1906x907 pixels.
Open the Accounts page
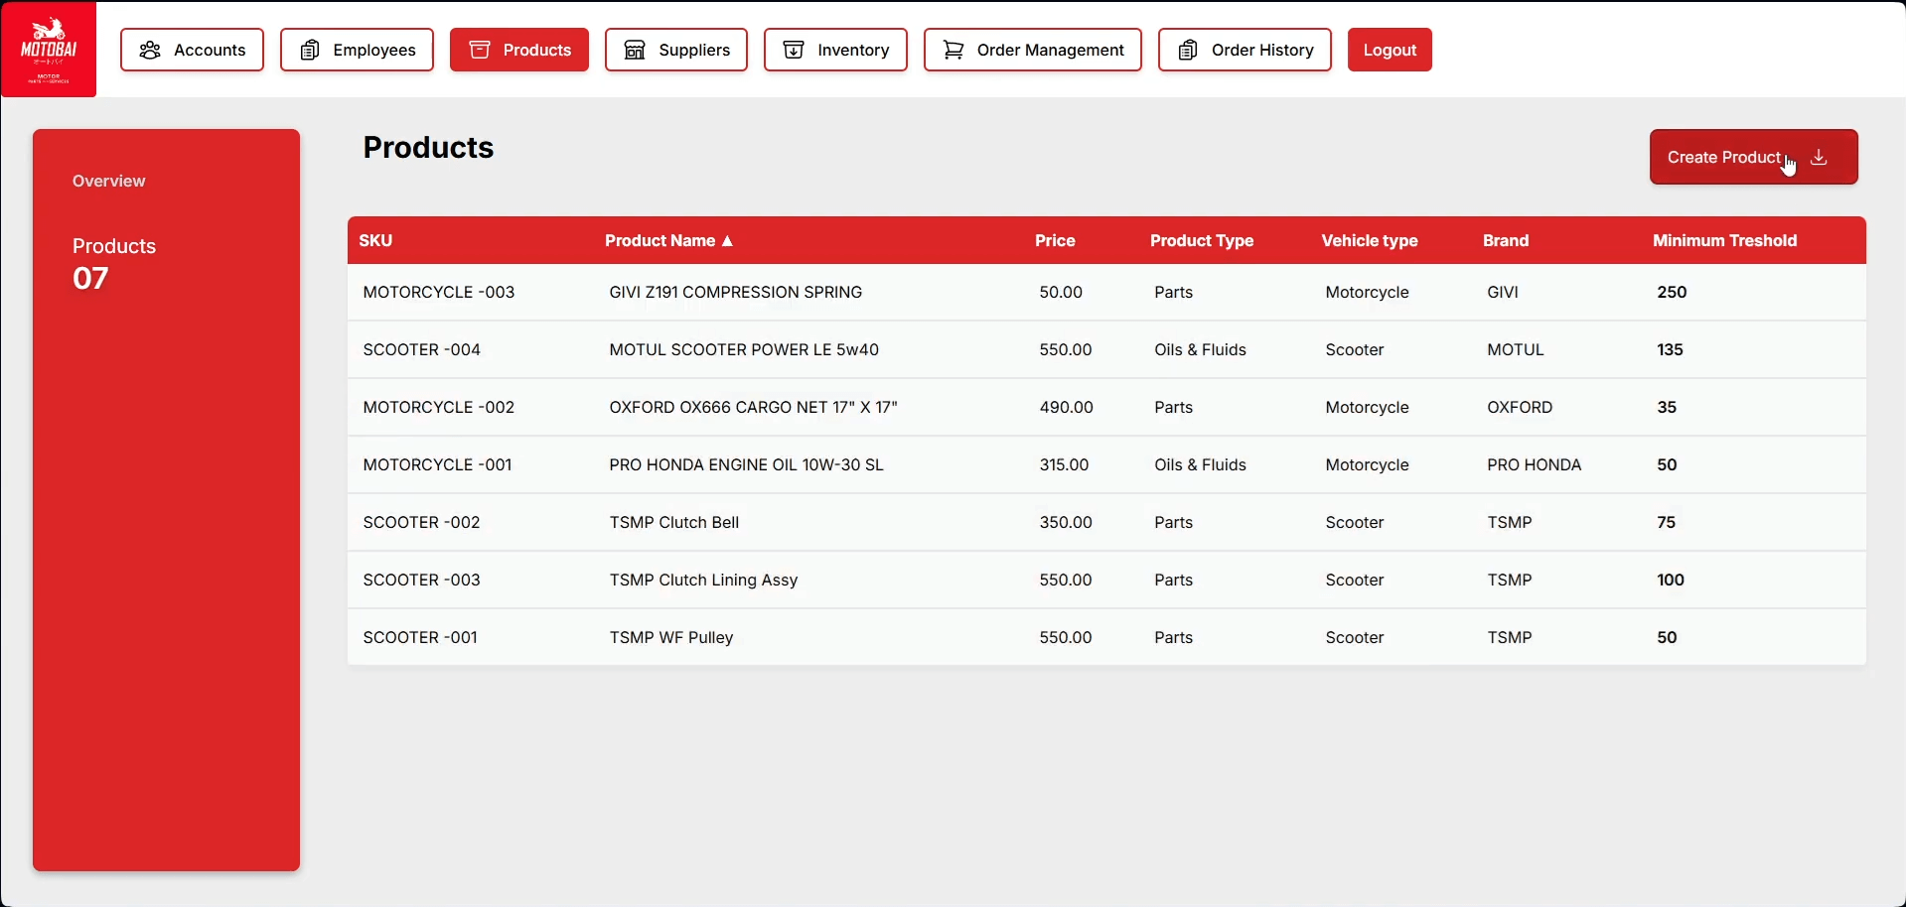pyautogui.click(x=192, y=50)
